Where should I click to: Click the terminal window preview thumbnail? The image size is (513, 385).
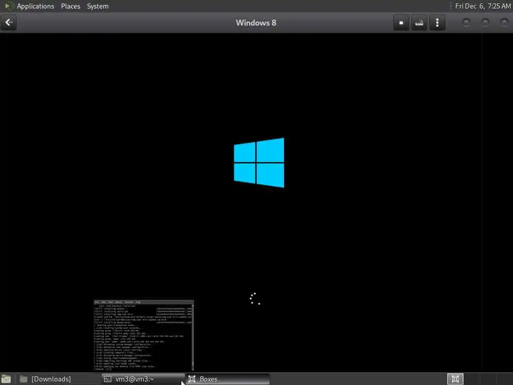pos(144,335)
